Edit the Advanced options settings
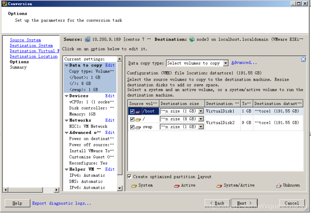Image resolution: width=311 pixels, height=214 pixels. [110, 133]
